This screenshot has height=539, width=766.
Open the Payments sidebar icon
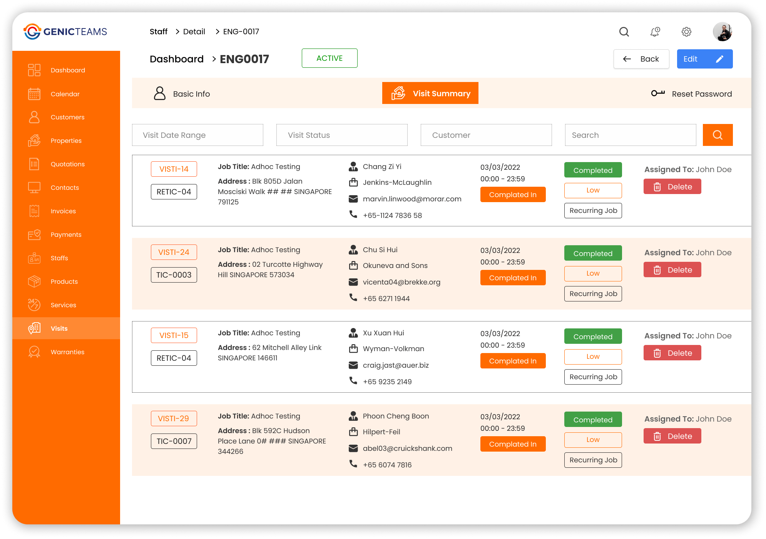(x=34, y=234)
